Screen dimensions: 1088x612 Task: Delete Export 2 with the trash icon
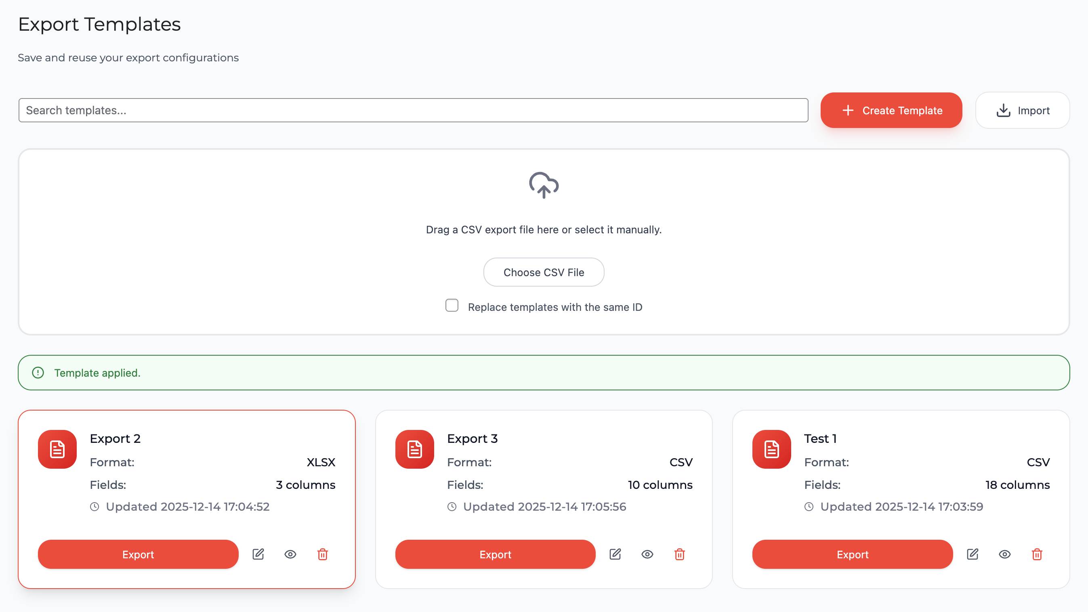(x=322, y=554)
